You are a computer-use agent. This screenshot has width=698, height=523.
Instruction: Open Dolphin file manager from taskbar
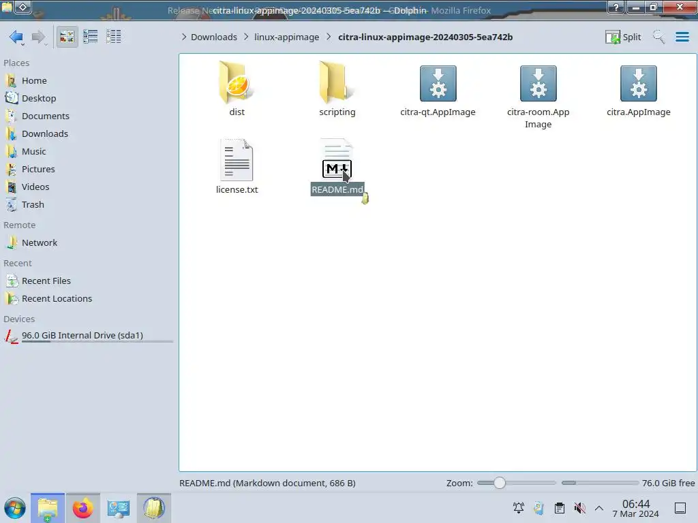48,508
